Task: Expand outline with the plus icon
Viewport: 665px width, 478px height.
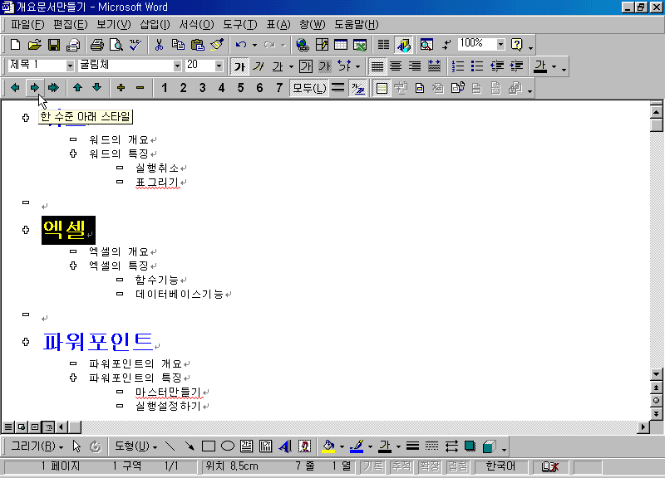Action: pyautogui.click(x=121, y=88)
